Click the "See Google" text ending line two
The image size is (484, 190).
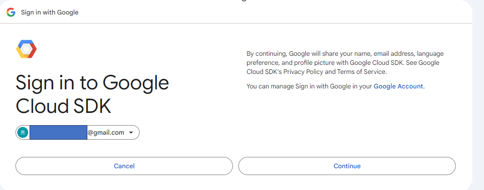point(423,63)
